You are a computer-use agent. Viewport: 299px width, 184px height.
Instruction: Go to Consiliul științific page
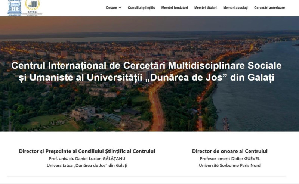[141, 8]
